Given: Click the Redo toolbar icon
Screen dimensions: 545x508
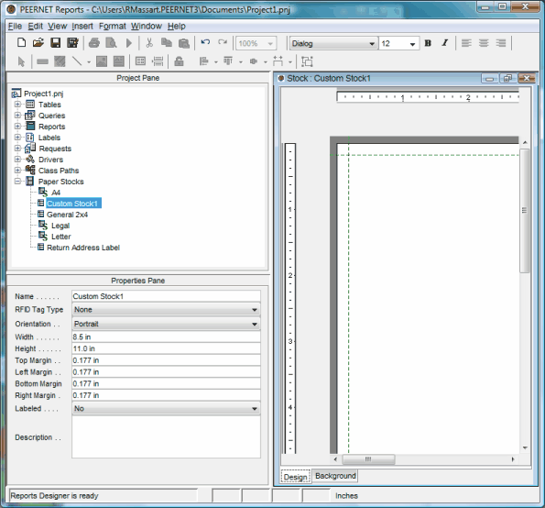Looking at the screenshot, I should click(223, 42).
